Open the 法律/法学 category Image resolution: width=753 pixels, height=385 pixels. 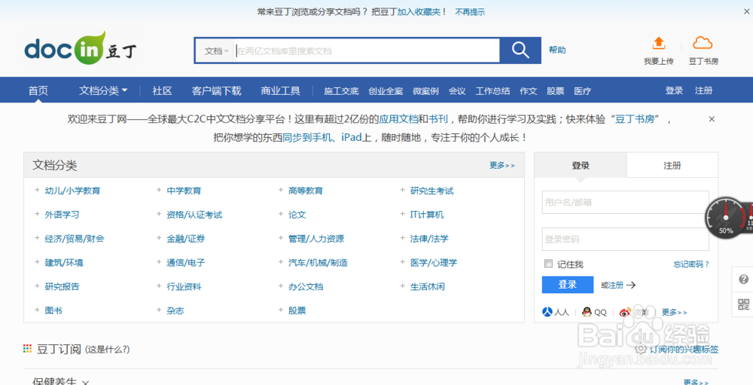point(429,239)
